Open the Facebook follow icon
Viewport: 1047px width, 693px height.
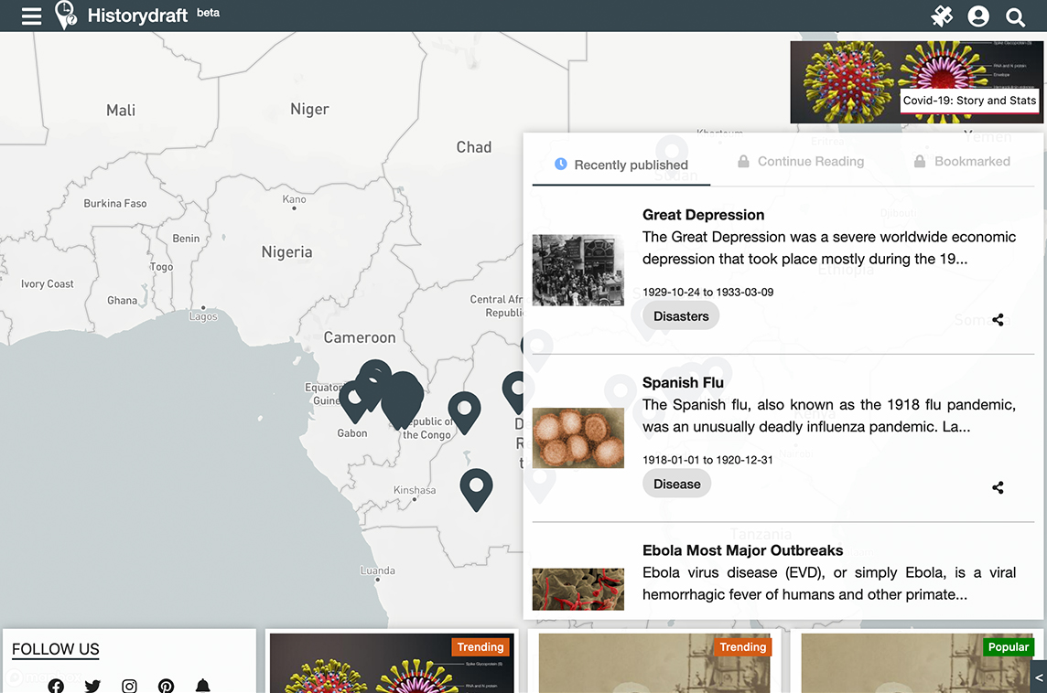pos(56,686)
